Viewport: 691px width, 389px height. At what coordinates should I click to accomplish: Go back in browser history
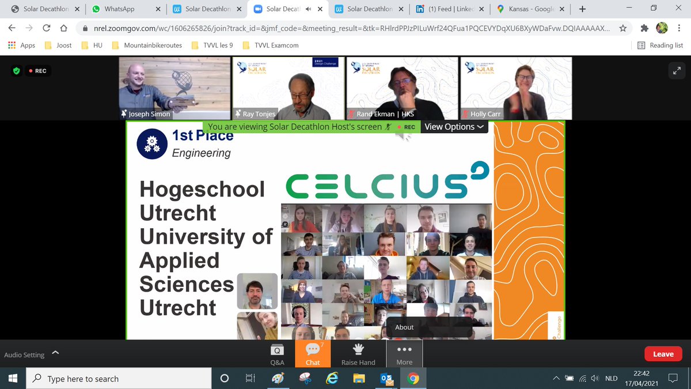point(13,28)
